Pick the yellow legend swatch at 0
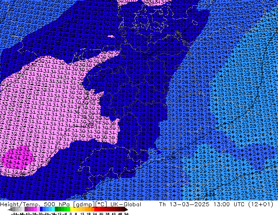The image size is (278, 215). (71, 209)
